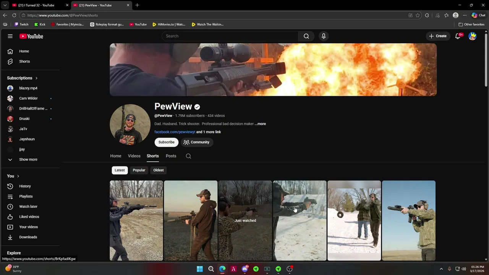The image size is (489, 275).
Task: Open the Kick bookmark
Action: (x=40, y=24)
